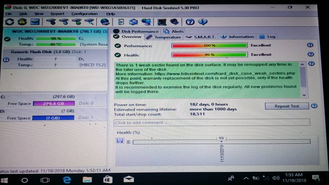Image resolution: width=329 pixels, height=185 pixels.
Task: Click the hard disk toolbar icon
Action: point(35,22)
